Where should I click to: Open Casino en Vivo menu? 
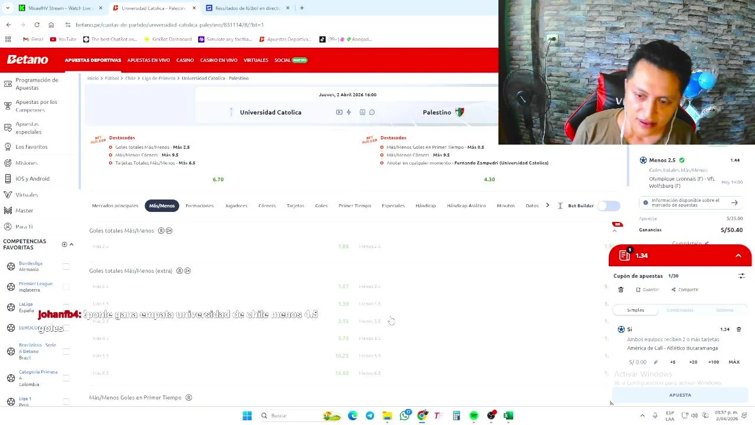pyautogui.click(x=219, y=60)
